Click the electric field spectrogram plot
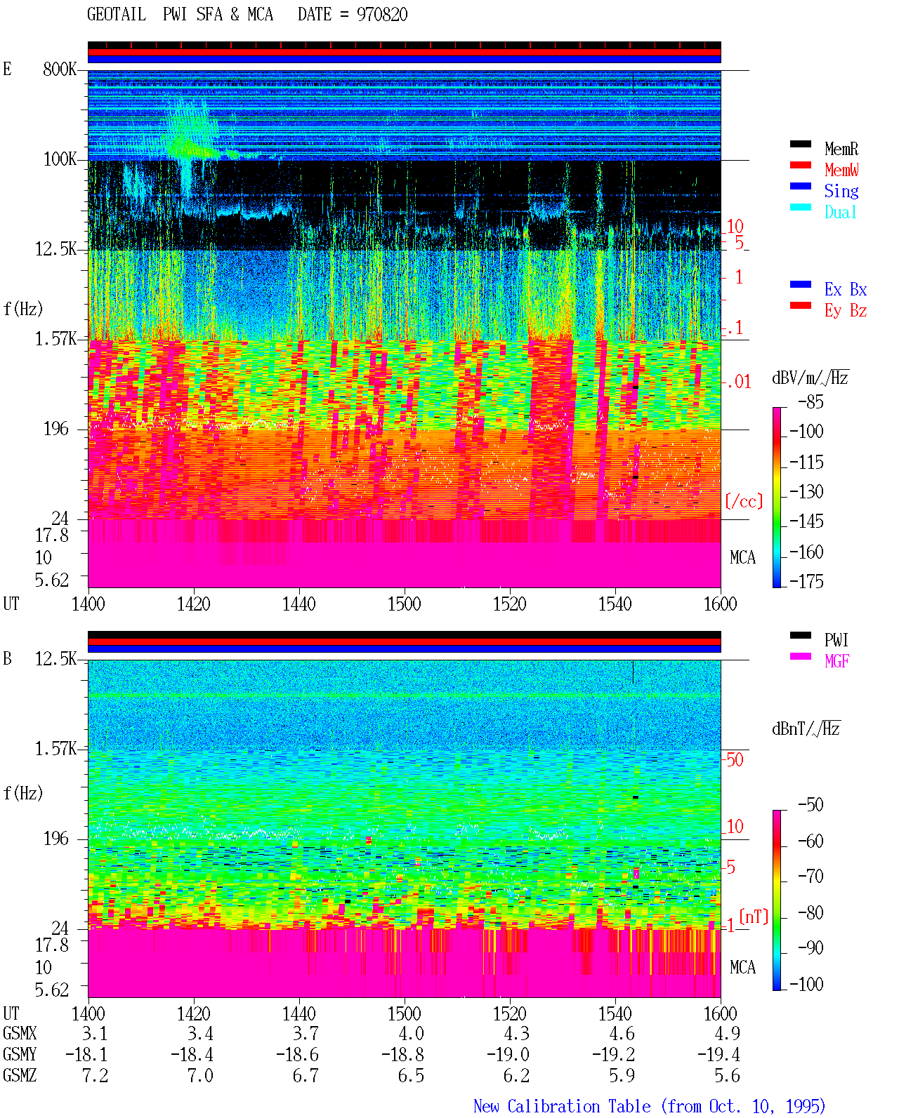899x1118 pixels. point(405,328)
